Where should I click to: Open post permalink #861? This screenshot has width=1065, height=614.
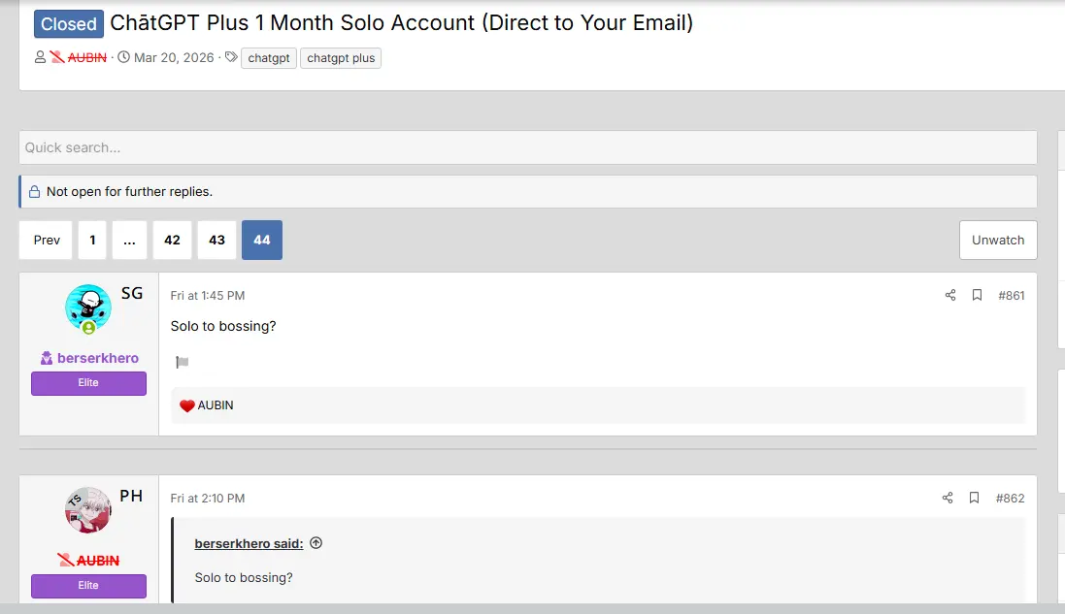(1012, 295)
